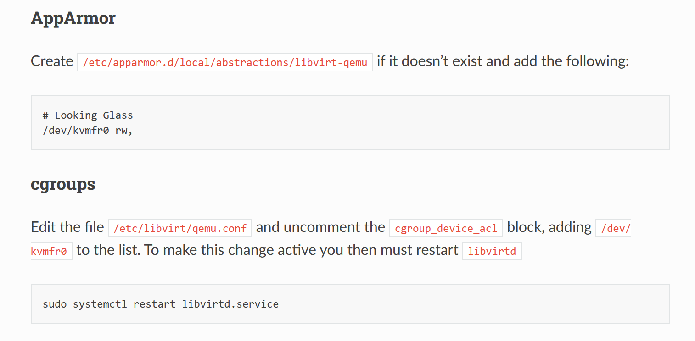Screen dimensions: 695x341
Task: Click the "block, adding" text
Action: click(549, 227)
